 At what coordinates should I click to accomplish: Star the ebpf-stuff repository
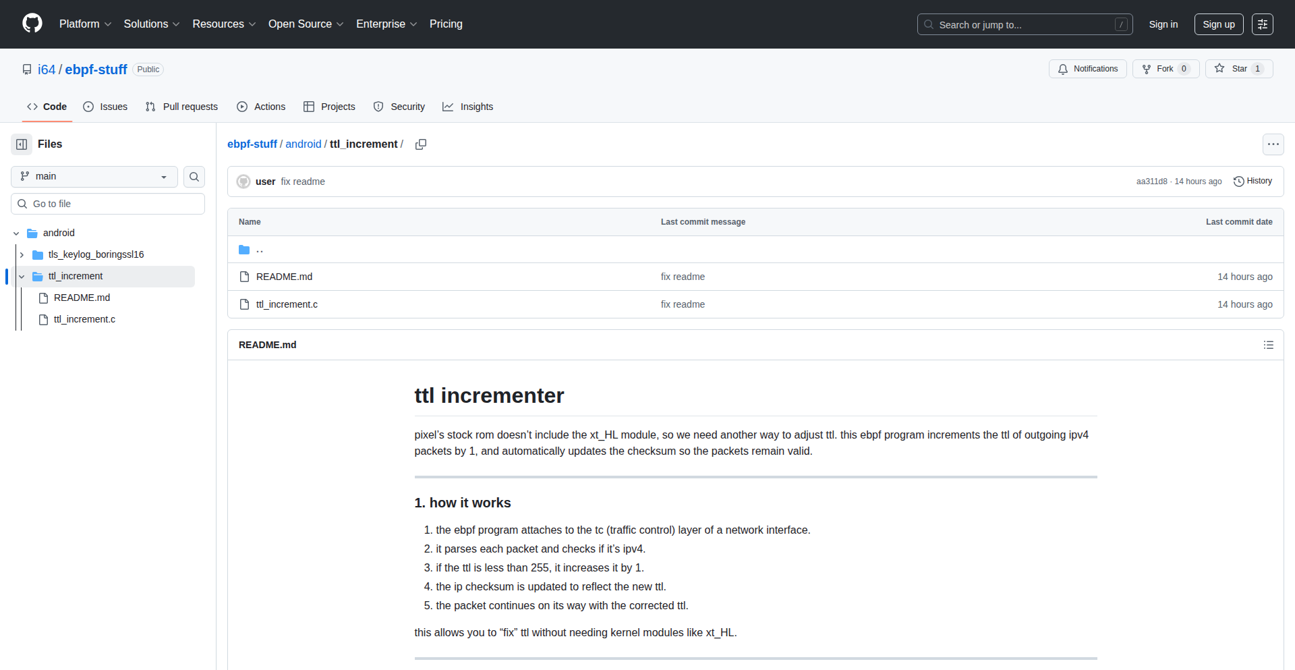pos(1232,69)
